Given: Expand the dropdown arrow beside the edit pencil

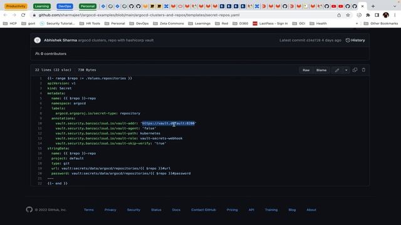Looking at the screenshot, I should [x=346, y=70].
